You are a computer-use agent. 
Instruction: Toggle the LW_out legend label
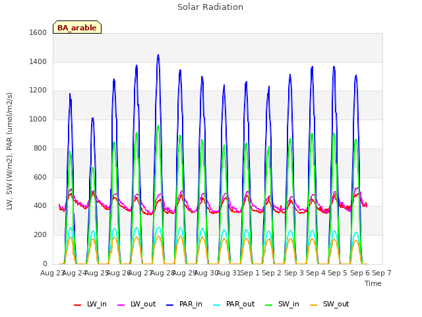143,304
